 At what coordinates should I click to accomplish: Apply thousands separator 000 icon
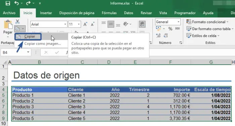point(177,28)
